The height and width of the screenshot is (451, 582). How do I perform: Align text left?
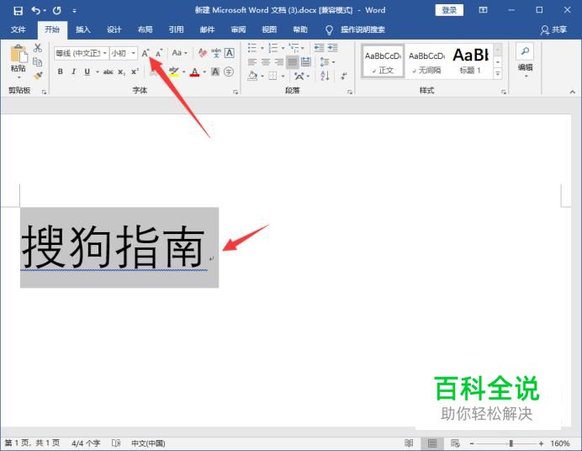coord(252,61)
